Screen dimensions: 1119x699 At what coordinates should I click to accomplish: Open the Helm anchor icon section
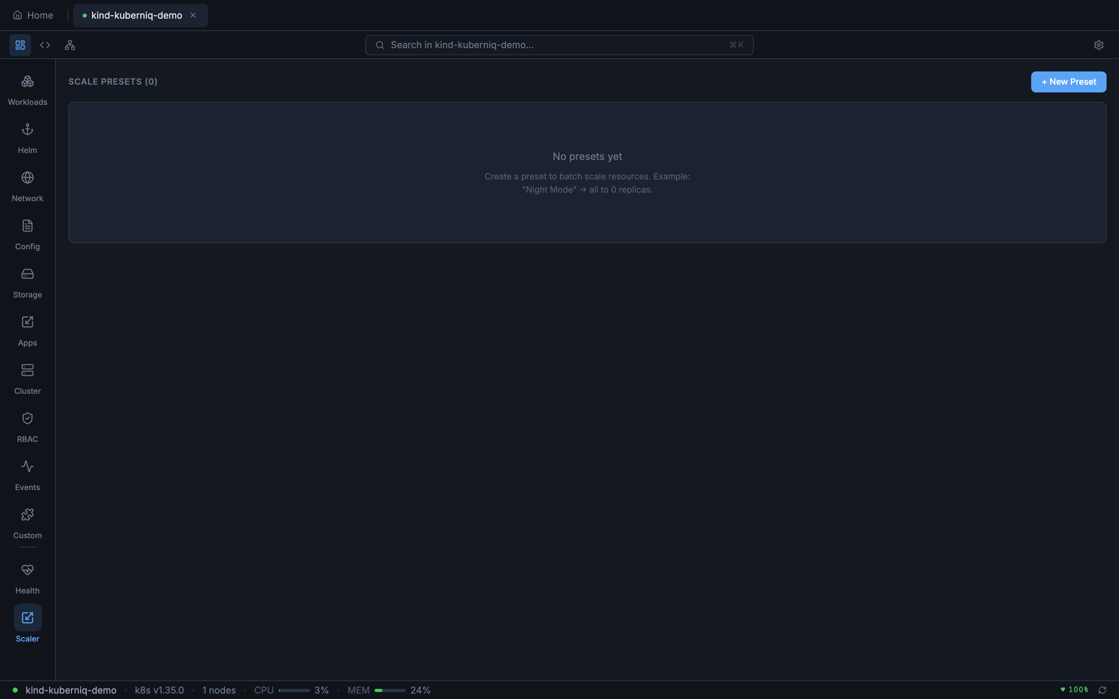coord(27,138)
